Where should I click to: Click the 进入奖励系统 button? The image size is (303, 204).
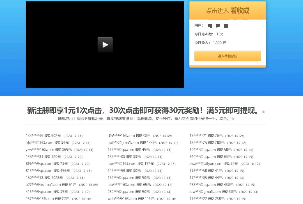pos(228,56)
